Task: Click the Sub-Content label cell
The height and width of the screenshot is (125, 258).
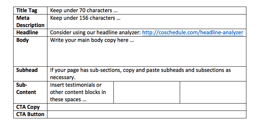Action: [30, 92]
